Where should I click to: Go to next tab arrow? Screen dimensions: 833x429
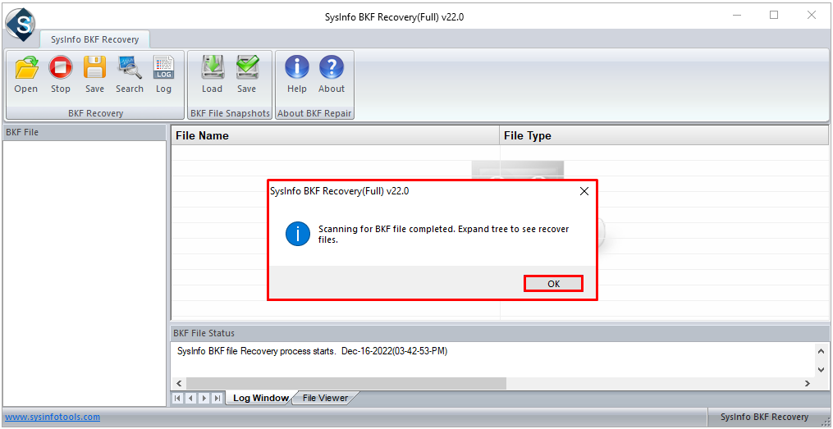204,398
